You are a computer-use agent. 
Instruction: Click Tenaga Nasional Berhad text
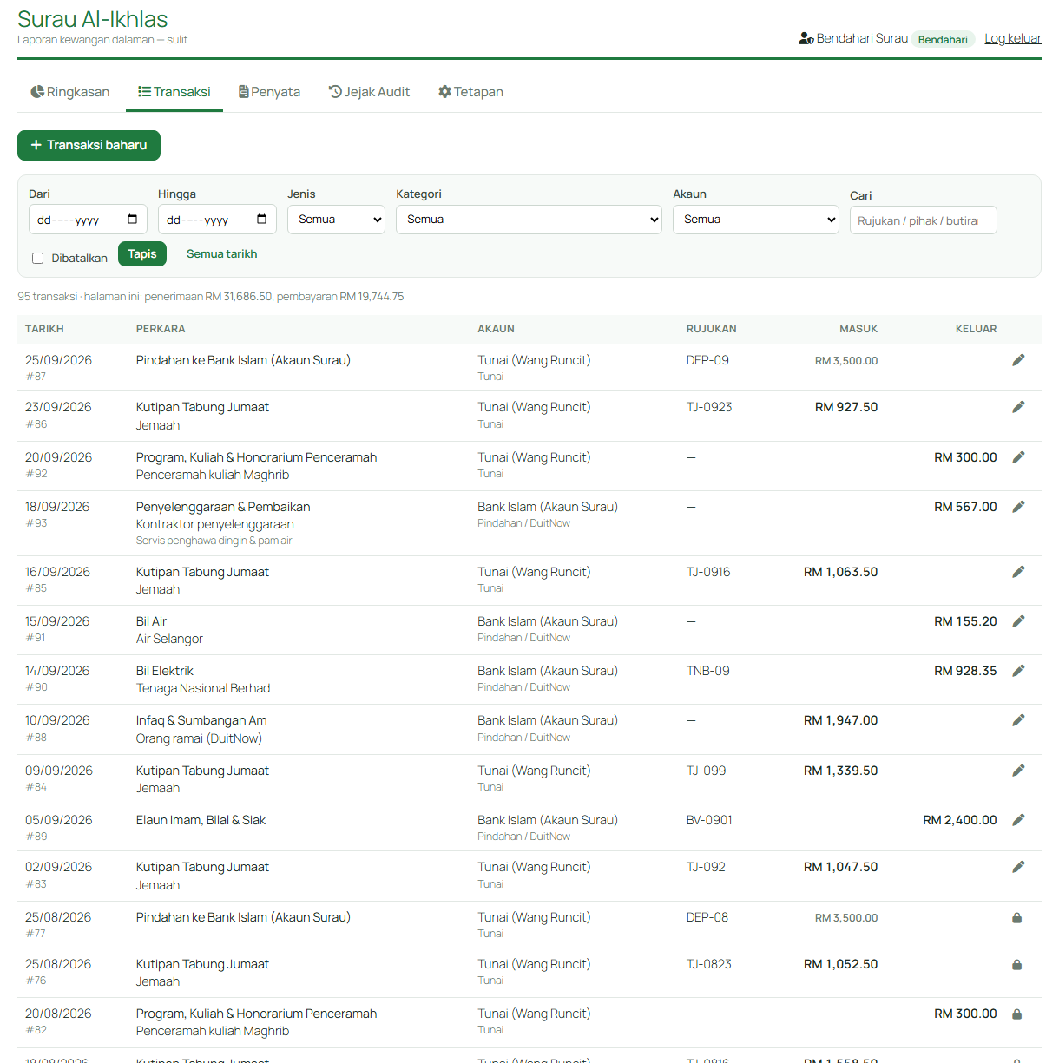203,688
